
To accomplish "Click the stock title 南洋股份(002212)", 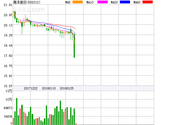I will click(x=27, y=2).
